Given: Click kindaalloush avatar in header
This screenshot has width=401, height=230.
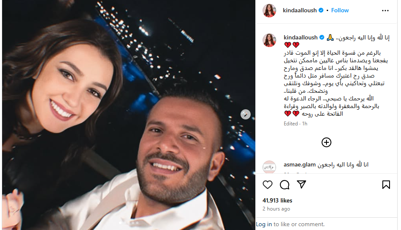Looking at the screenshot, I should point(269,11).
